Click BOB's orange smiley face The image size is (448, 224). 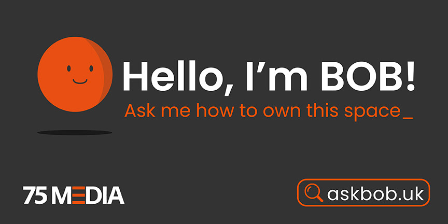click(x=75, y=74)
